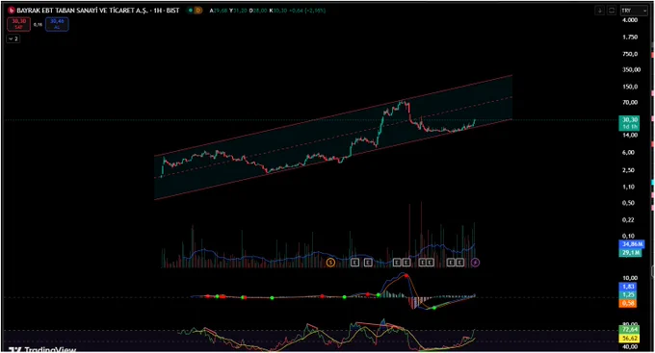Click the orange 0,58 MACD value label
The image size is (655, 353).
pos(628,303)
